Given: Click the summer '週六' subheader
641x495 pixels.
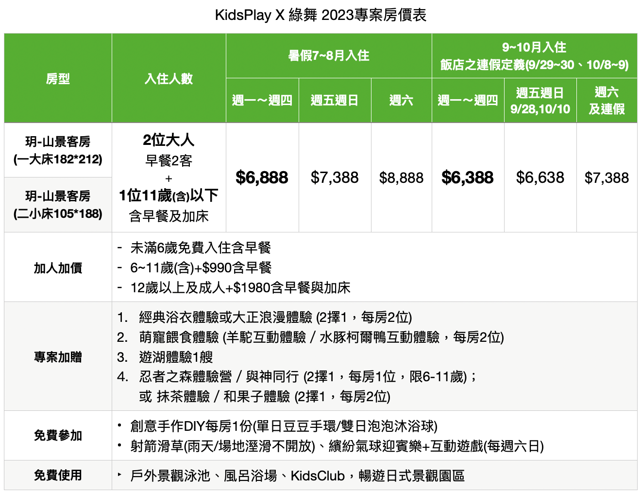Looking at the screenshot, I should pyautogui.click(x=401, y=100).
